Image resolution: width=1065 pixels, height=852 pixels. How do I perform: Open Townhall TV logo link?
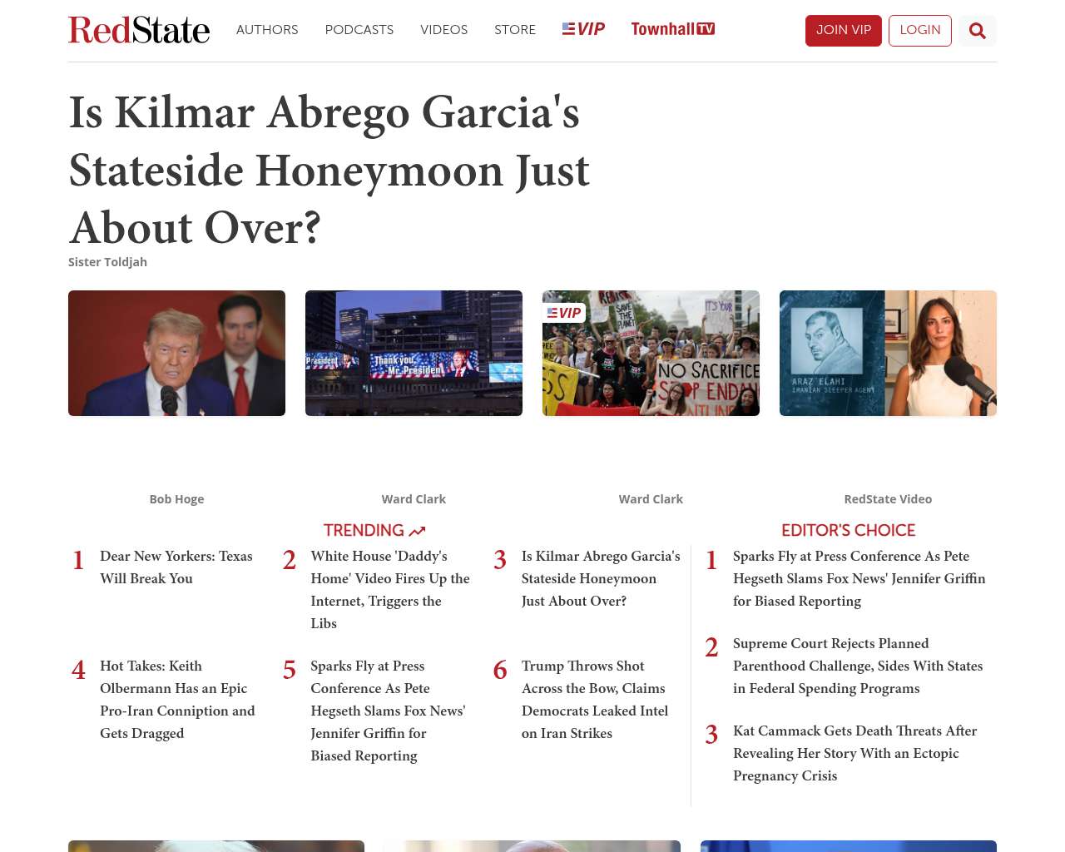coord(672,29)
